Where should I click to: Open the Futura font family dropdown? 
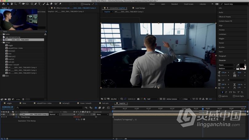coord(227,65)
